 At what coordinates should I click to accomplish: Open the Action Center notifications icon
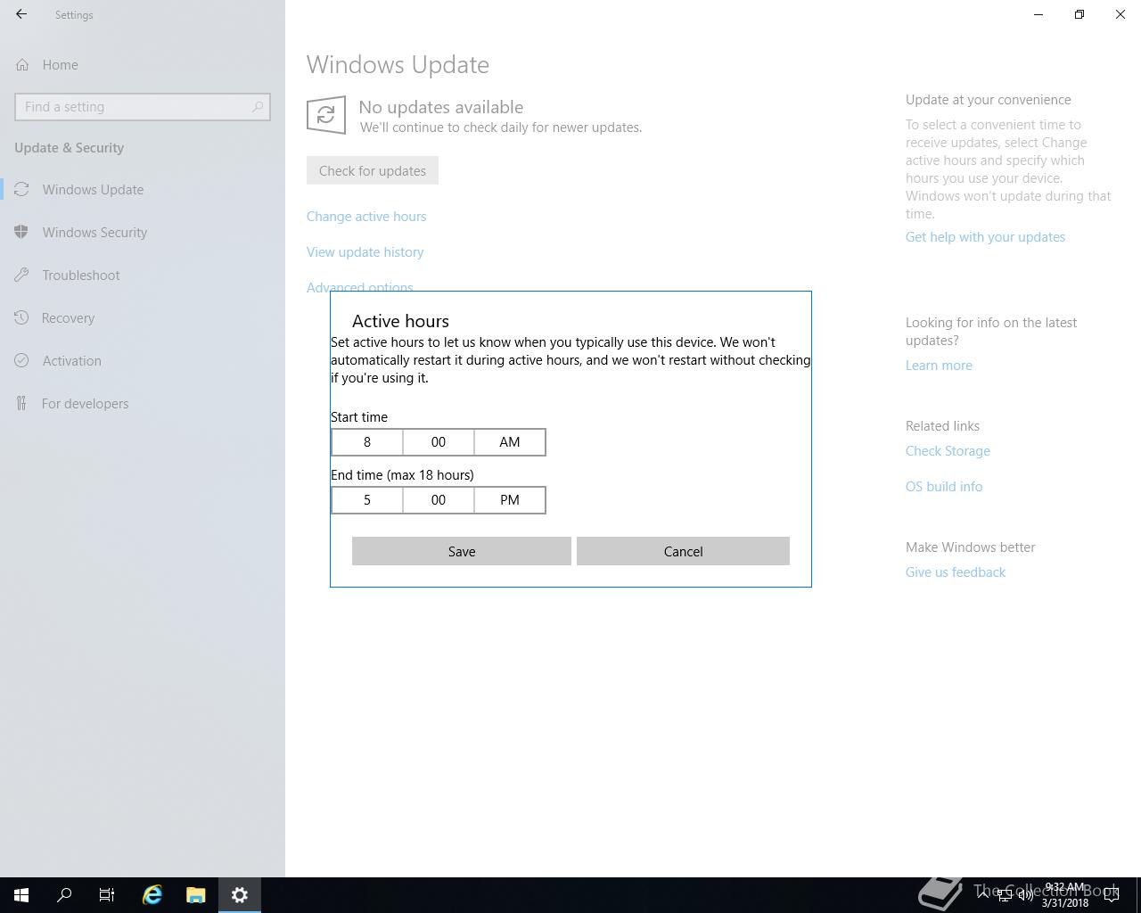pos(1112,895)
